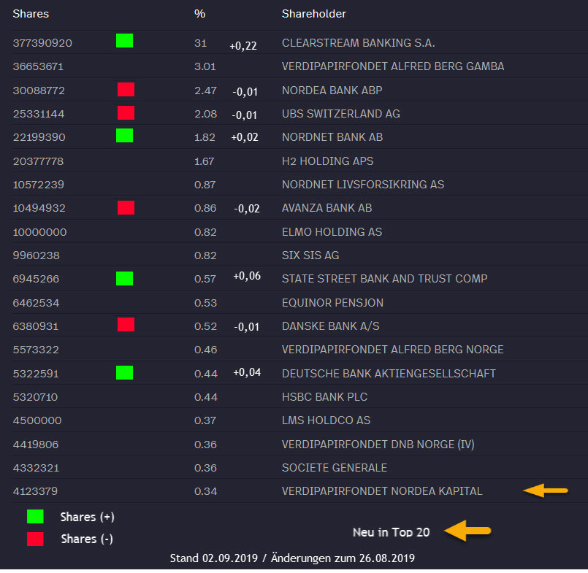Click the Shares (+) legend label
Image resolution: width=588 pixels, height=573 pixels.
click(88, 518)
